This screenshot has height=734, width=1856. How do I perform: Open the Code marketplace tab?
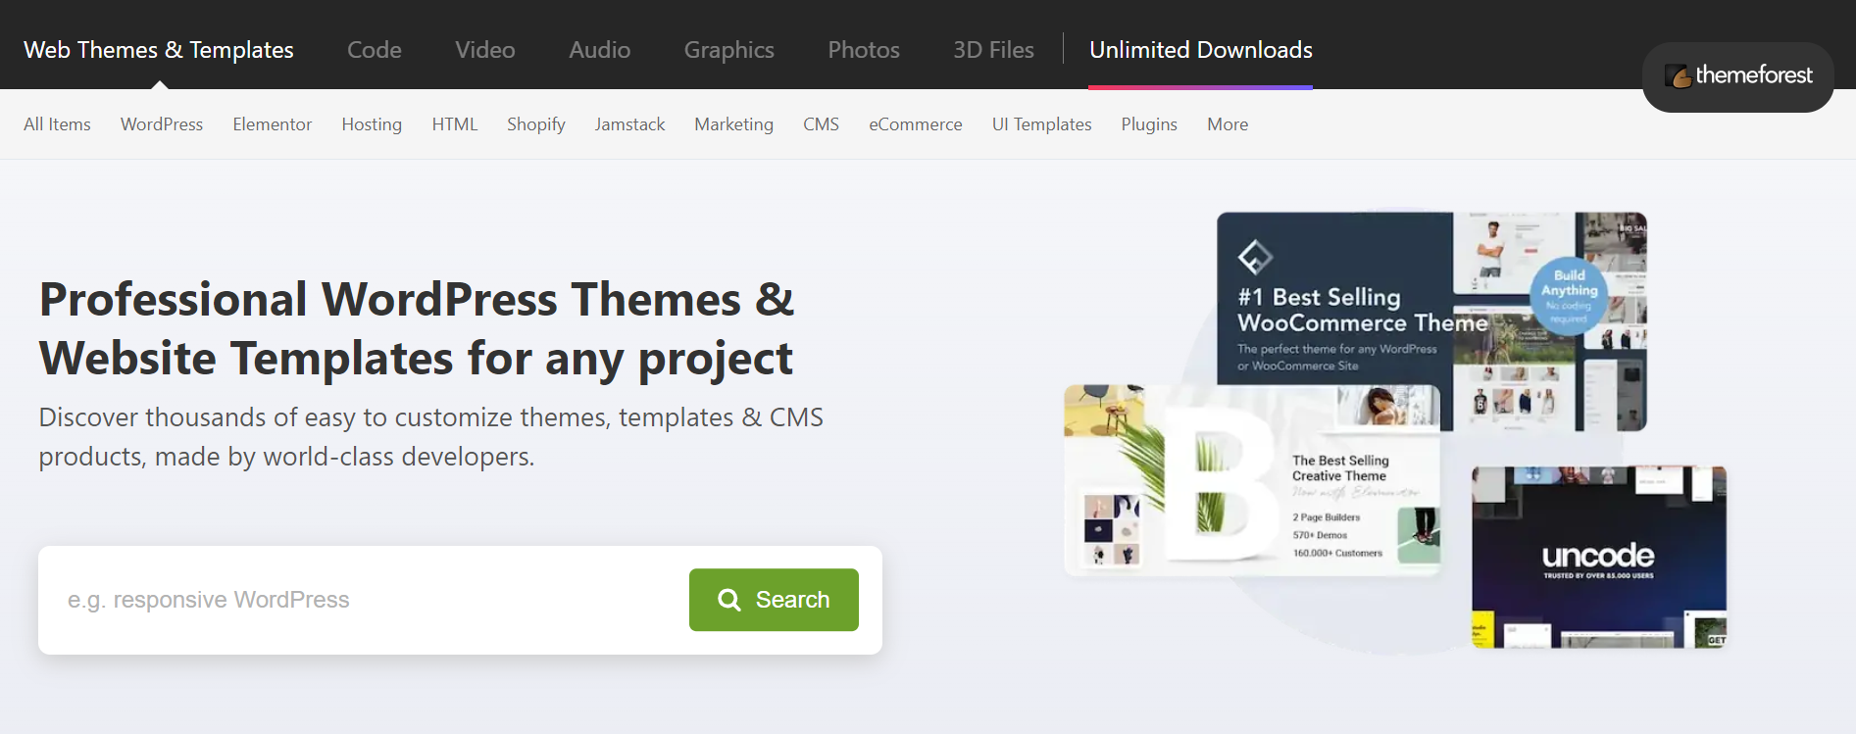(x=374, y=50)
